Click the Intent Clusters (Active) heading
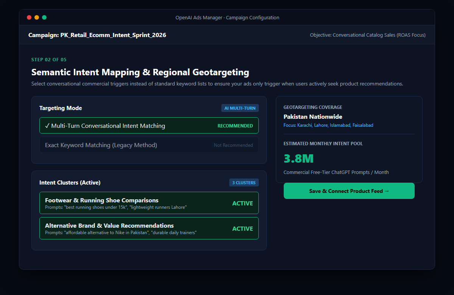This screenshot has width=454, height=295. (x=70, y=183)
